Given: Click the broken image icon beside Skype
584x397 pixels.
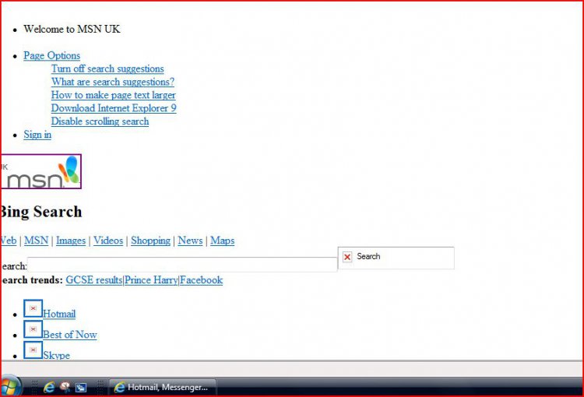Looking at the screenshot, I should [x=33, y=350].
